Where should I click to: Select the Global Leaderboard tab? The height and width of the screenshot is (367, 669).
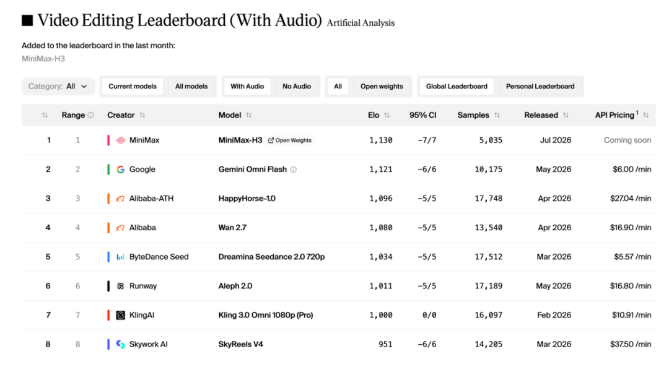click(x=457, y=86)
